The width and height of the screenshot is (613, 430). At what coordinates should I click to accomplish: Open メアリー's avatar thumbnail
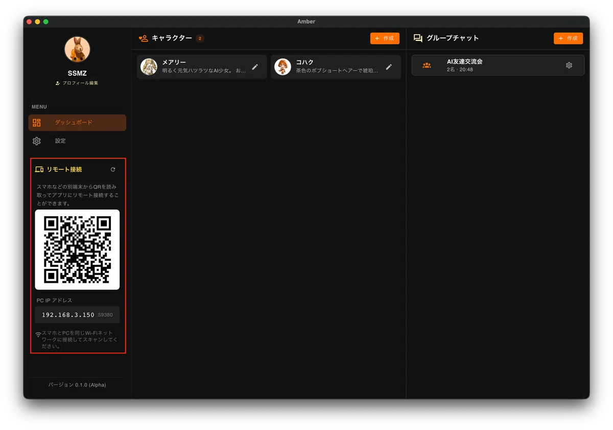[x=149, y=67]
